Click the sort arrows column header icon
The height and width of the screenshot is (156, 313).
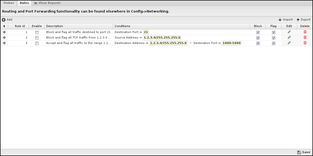[x=4, y=26]
